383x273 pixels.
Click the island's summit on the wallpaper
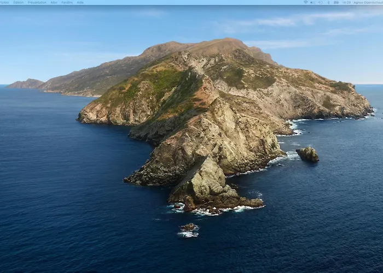219,43
